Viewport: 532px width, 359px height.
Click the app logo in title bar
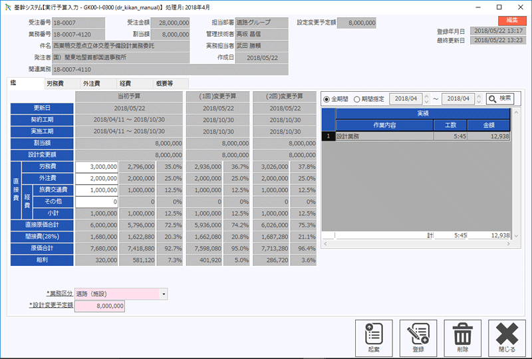[x=7, y=6]
